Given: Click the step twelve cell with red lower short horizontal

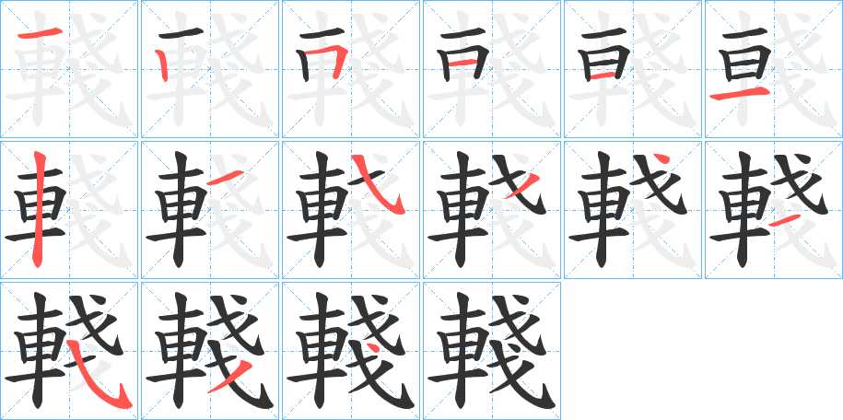Looking at the screenshot, I should [774, 210].
